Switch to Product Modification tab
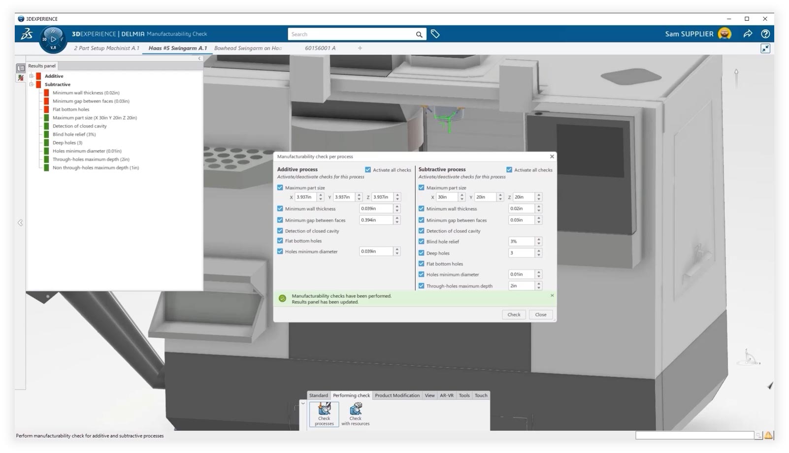 [x=397, y=395]
